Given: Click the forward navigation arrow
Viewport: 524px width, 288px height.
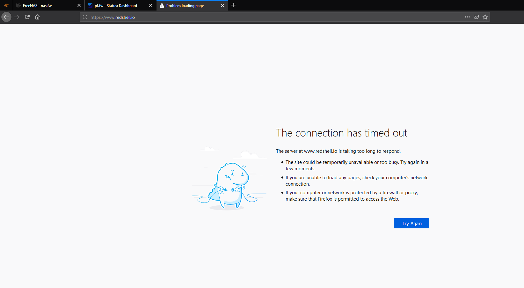Looking at the screenshot, I should click(17, 17).
